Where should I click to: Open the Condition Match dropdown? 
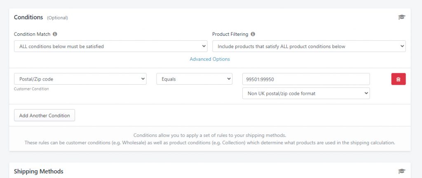pos(110,46)
